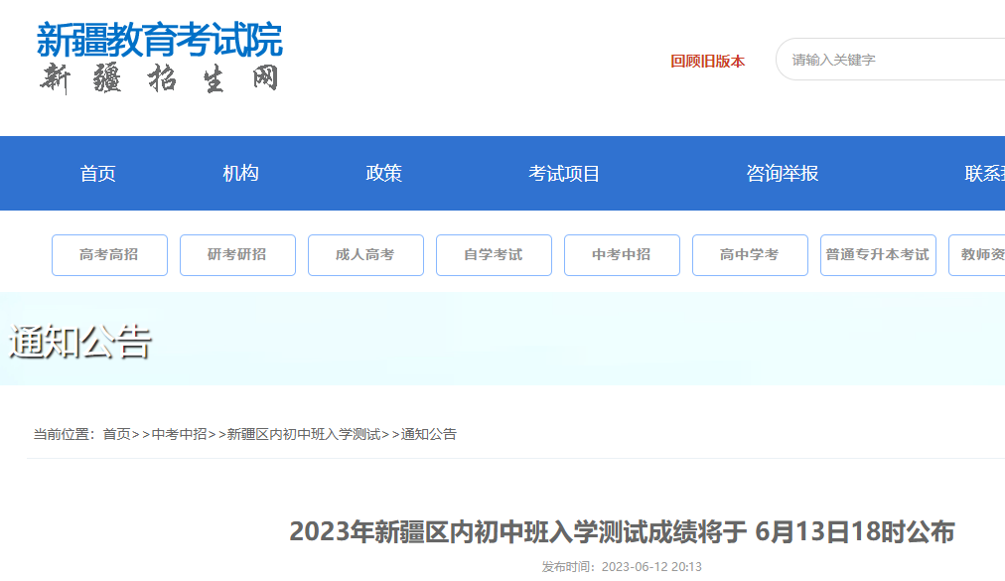Open the partially visible 联系 navigation item

[984, 173]
